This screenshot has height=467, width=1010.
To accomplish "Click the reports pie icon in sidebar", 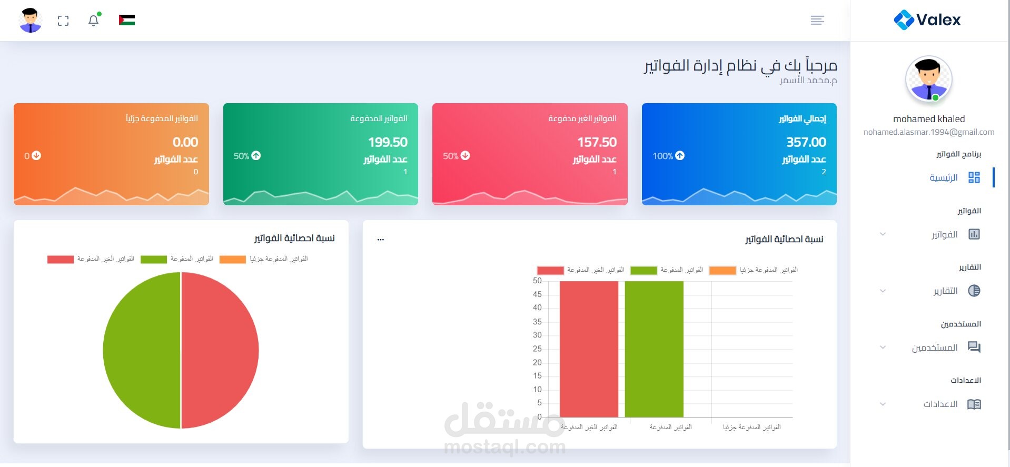I will pos(974,291).
